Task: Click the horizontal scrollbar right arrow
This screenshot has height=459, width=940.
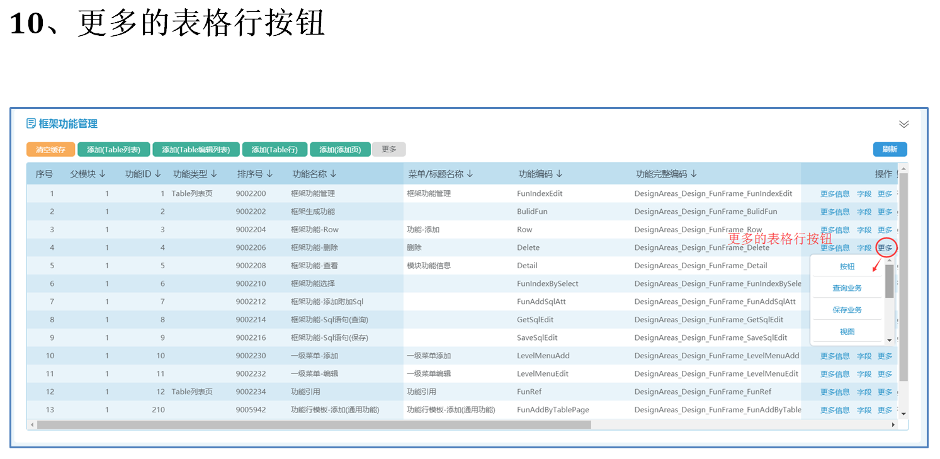Action: 893,425
